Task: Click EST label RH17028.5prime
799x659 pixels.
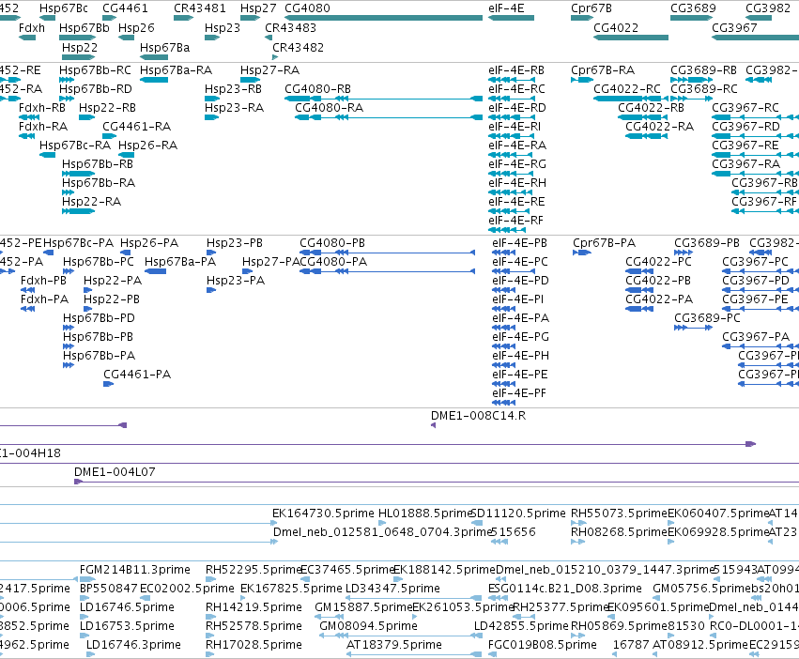Action: tap(254, 645)
